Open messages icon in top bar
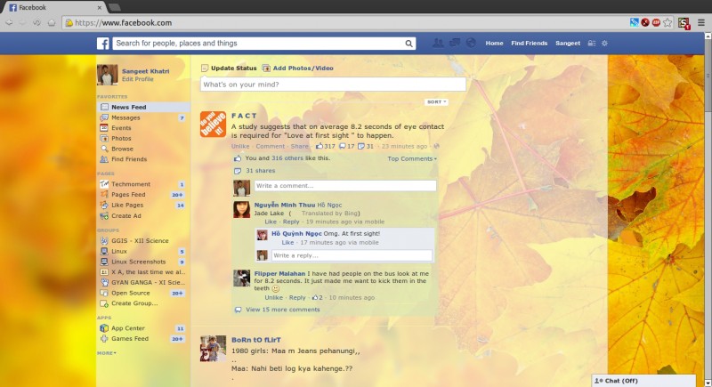This screenshot has height=387, width=712. 455,43
